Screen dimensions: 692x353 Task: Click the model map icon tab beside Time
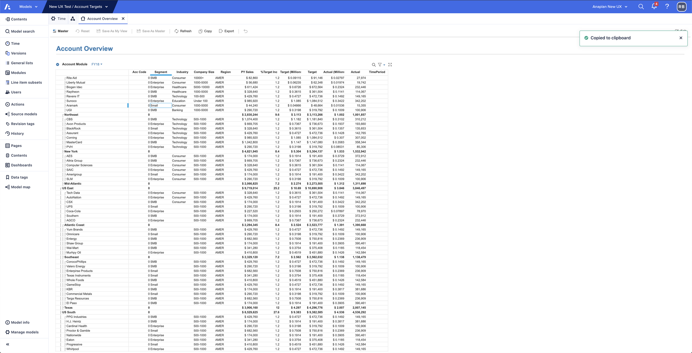(x=73, y=19)
